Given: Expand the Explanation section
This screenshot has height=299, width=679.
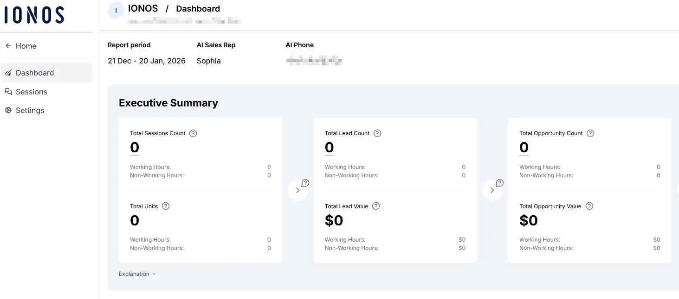Looking at the screenshot, I should (136, 274).
